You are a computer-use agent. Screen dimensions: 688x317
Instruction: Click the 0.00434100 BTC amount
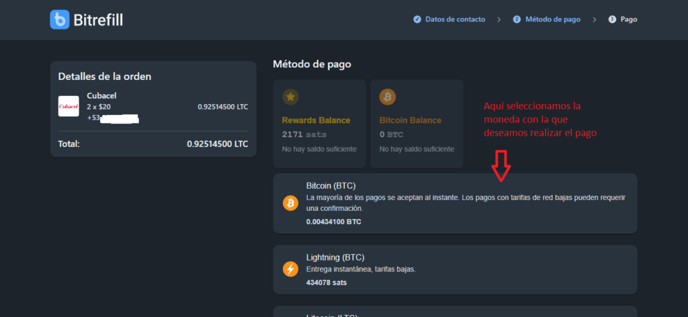[333, 222]
